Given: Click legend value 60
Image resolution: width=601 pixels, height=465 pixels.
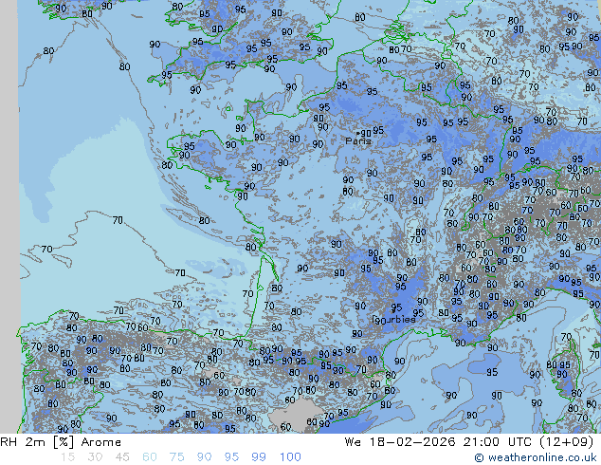Looking at the screenshot, I should 150,457.
